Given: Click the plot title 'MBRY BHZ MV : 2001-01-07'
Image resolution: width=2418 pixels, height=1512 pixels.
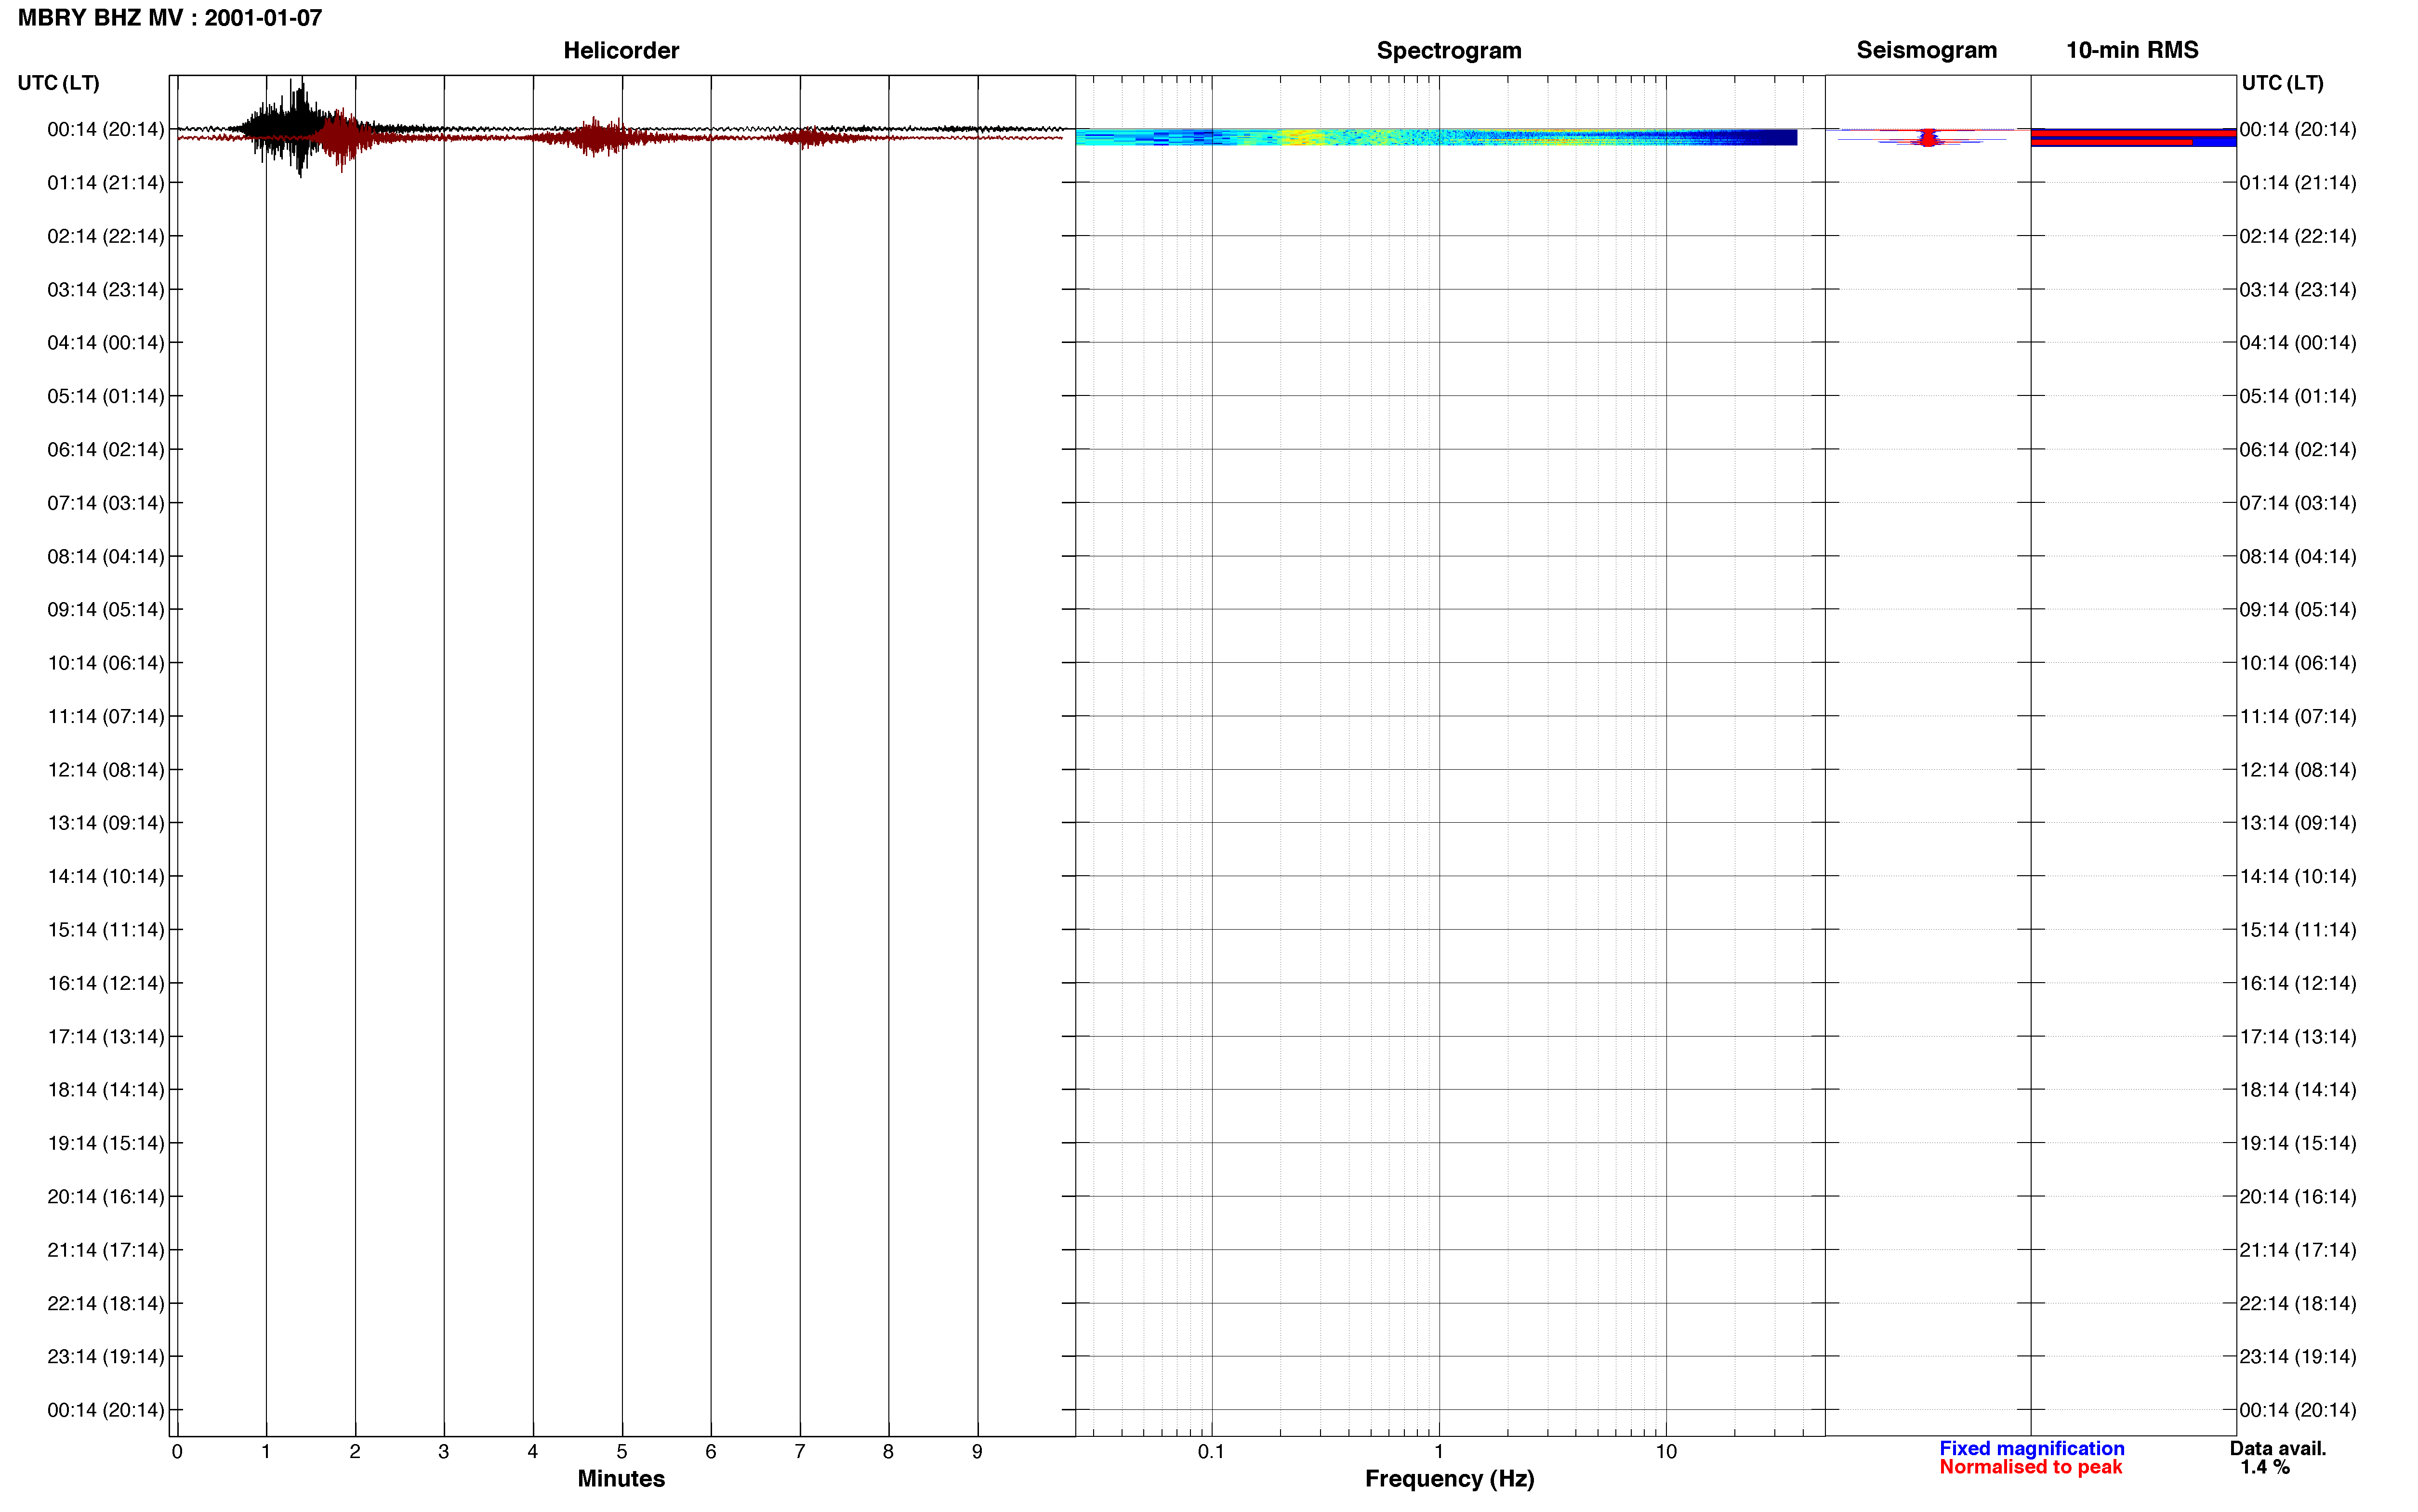Looking at the screenshot, I should (x=170, y=18).
